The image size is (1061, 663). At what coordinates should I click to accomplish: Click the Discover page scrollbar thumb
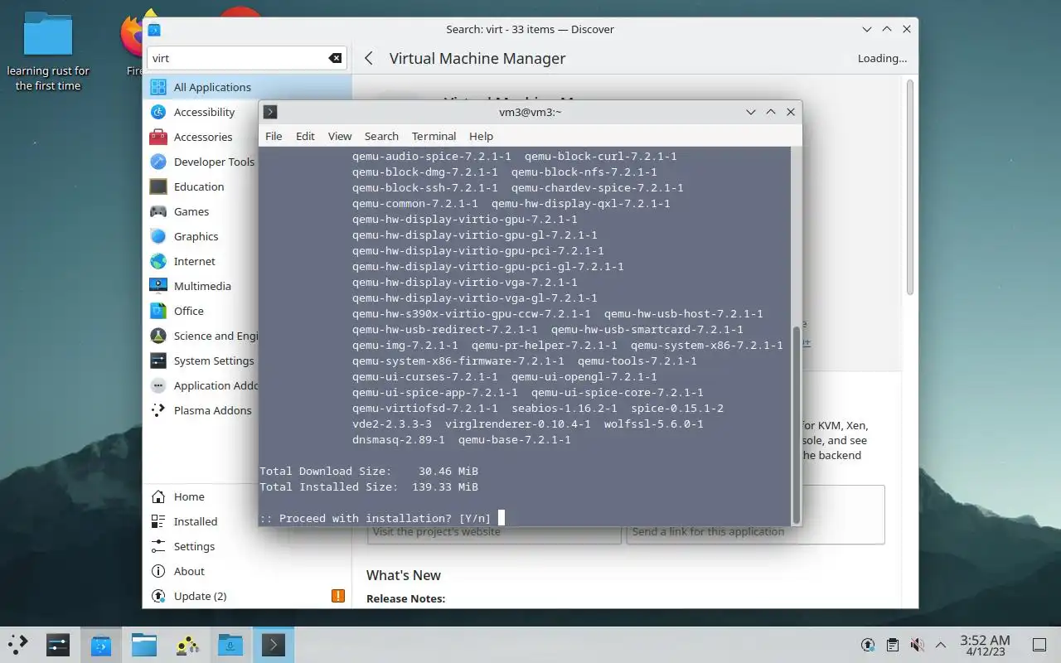(909, 187)
